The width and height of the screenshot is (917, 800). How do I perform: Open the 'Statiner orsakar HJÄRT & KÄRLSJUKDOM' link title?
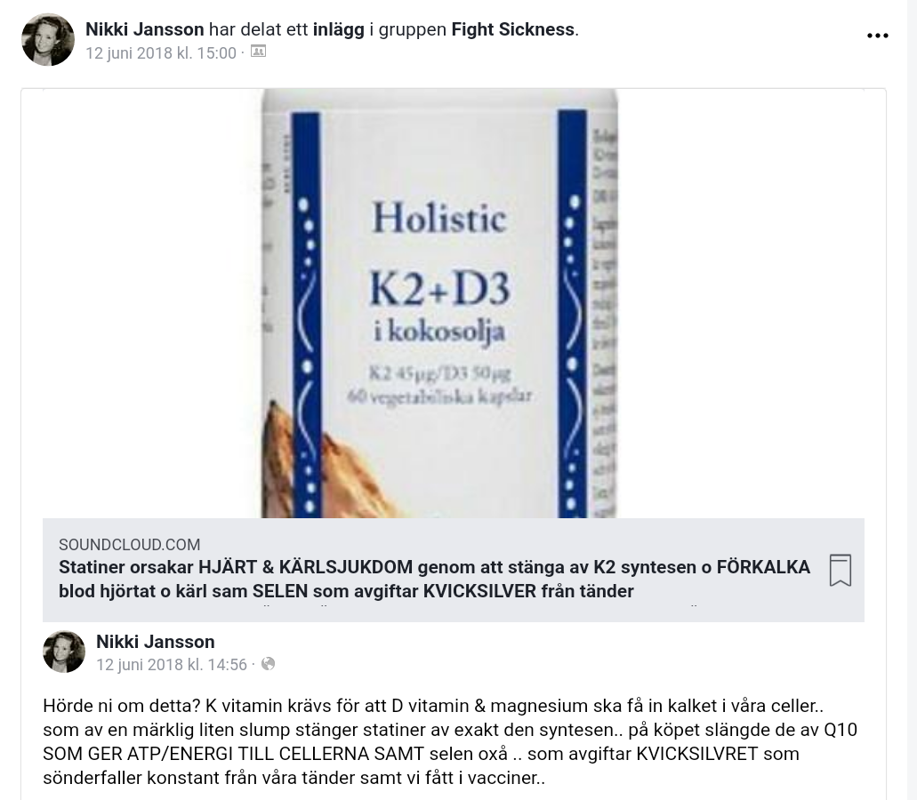tap(434, 579)
